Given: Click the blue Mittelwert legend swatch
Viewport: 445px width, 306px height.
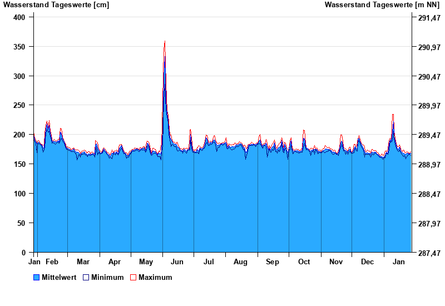Looking at the screenshot, I should coord(37,278).
